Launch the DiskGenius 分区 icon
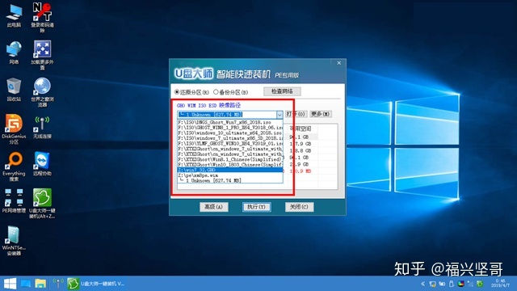This screenshot has height=291, width=517. pyautogui.click(x=14, y=129)
